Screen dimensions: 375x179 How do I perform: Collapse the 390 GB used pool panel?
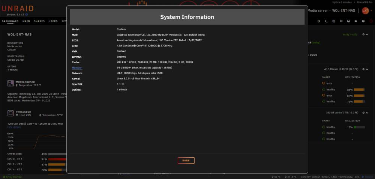367,113
